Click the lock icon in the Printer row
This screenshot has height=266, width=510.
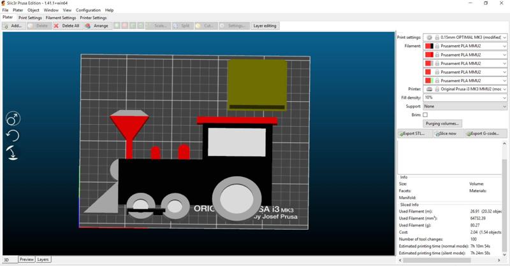(437, 89)
